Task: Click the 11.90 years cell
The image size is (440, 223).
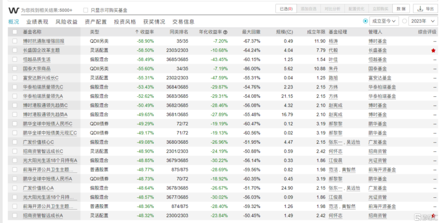Action: coord(319,41)
